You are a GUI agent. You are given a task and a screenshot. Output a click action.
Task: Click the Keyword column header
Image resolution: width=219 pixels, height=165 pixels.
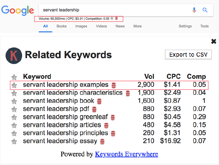[x=37, y=77]
